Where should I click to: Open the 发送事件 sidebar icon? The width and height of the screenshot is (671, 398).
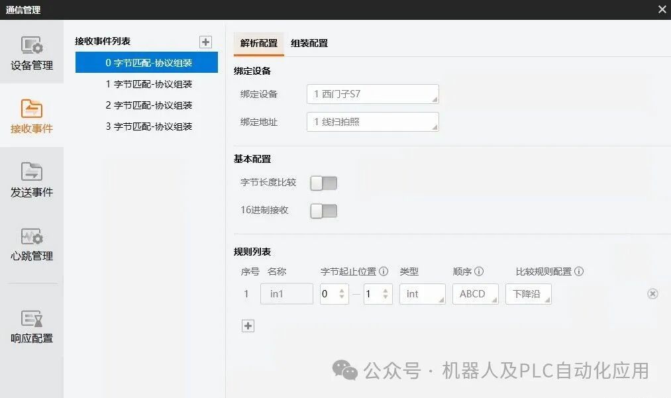coord(32,179)
